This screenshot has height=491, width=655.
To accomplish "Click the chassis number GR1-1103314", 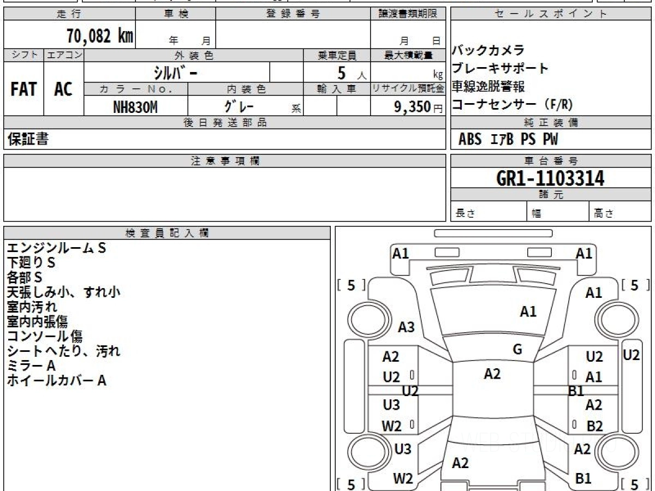I will [x=550, y=178].
